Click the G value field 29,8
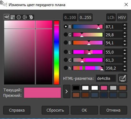The width and height of the screenshot is (131, 119). pyautogui.click(x=114, y=35)
